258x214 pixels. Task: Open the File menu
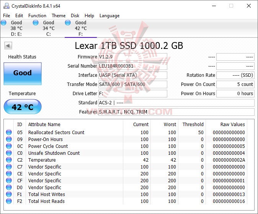(x=7, y=16)
